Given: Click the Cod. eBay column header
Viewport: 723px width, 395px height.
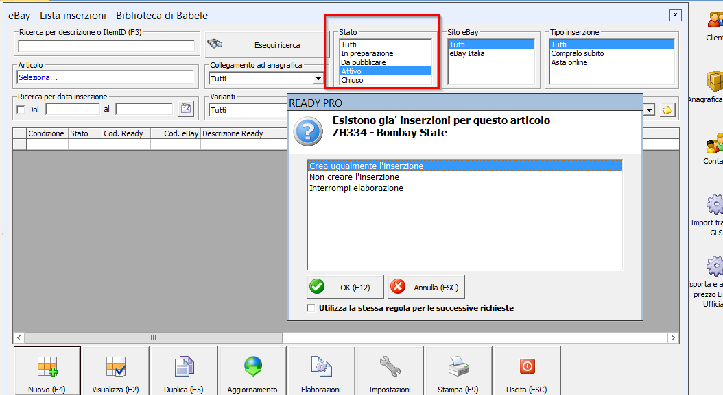Looking at the screenshot, I should coord(176,133).
